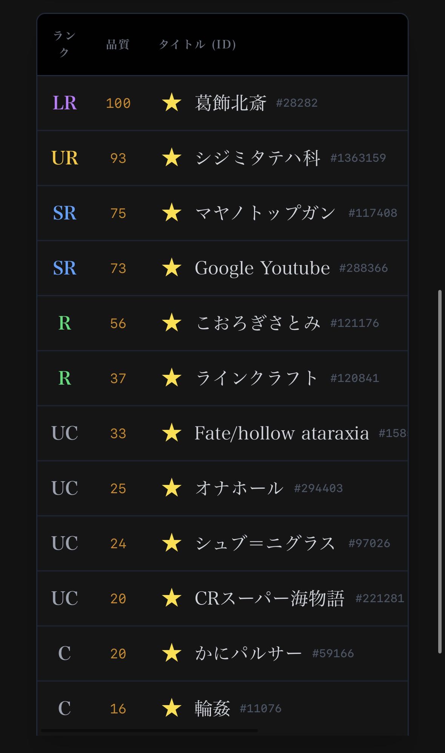Select the Fate/hollow ataraxia title
This screenshot has width=445, height=753.
pyautogui.click(x=282, y=433)
